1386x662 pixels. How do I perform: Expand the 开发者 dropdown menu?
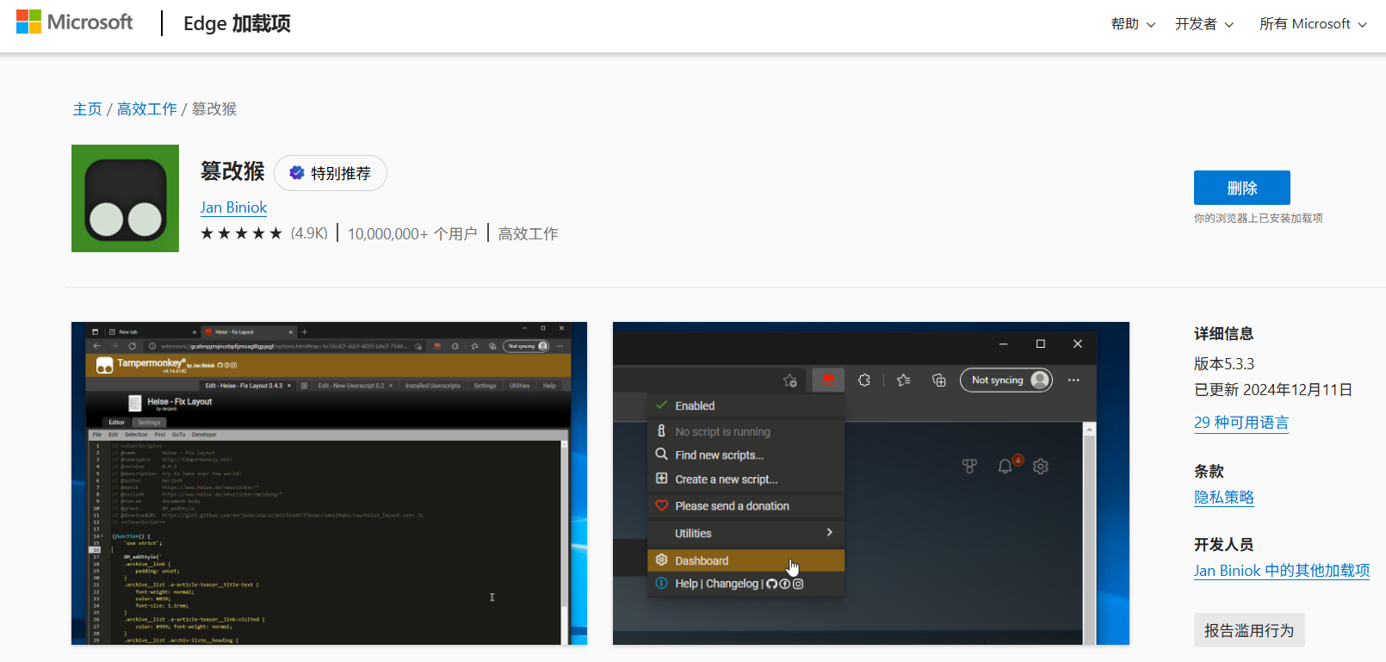tap(1204, 24)
